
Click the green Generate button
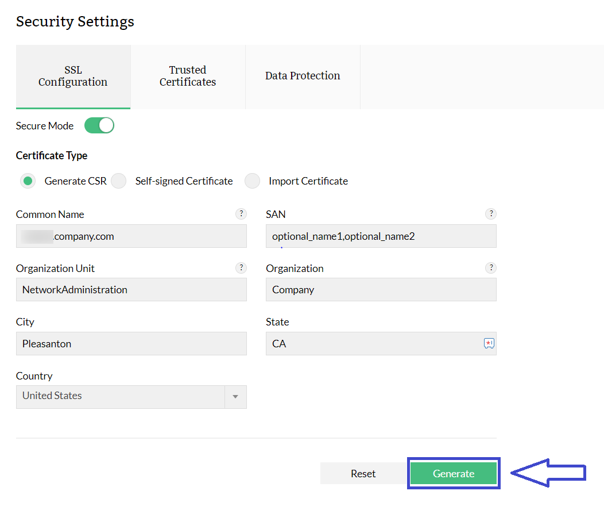pyautogui.click(x=454, y=473)
